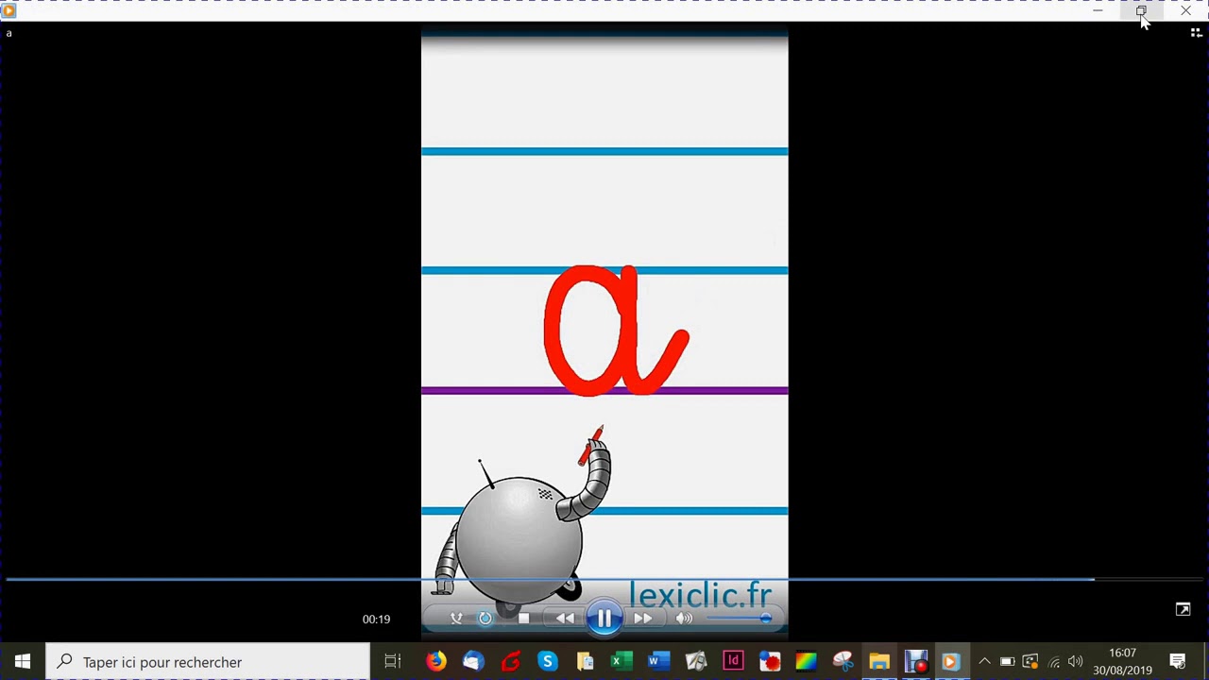Minimize the Media Player window
This screenshot has width=1209, height=680.
pos(1098,10)
